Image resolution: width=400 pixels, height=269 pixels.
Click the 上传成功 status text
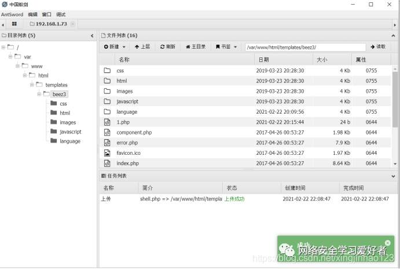click(x=234, y=199)
